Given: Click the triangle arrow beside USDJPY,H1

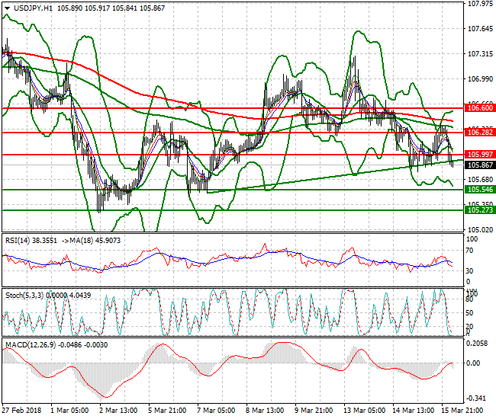Looking at the screenshot, I should 6,7.
